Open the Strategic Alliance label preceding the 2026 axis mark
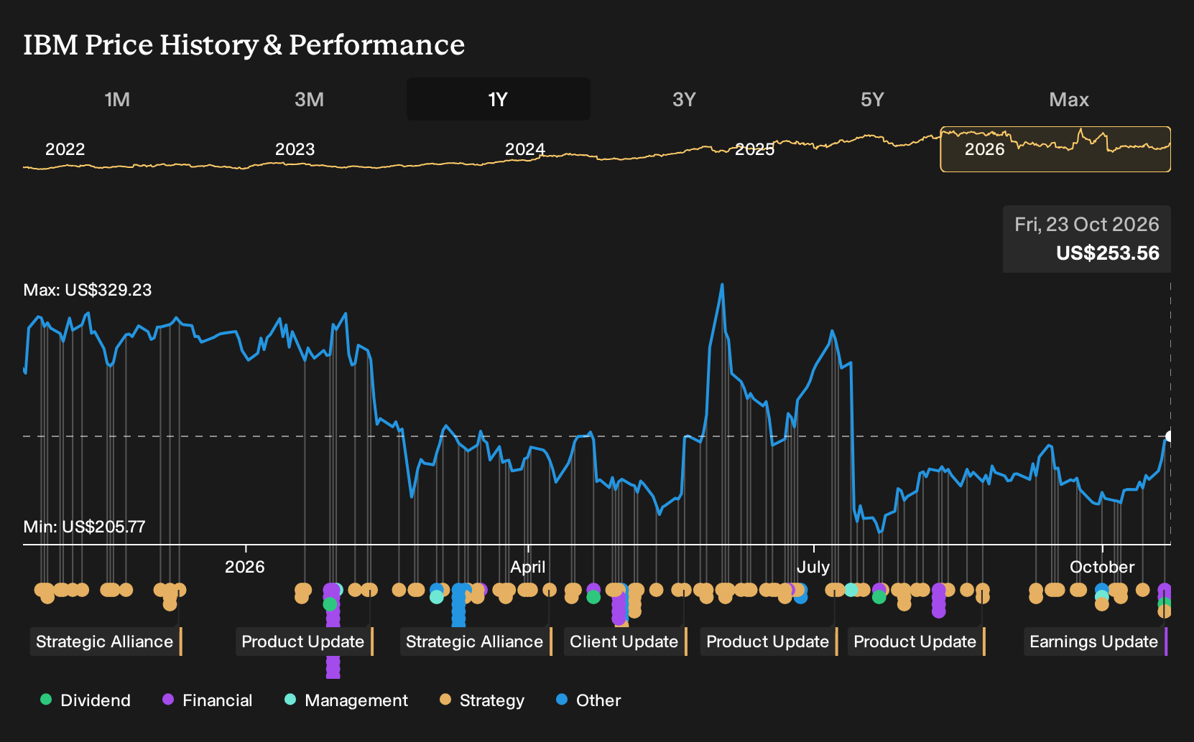The width and height of the screenshot is (1194, 742). 106,642
